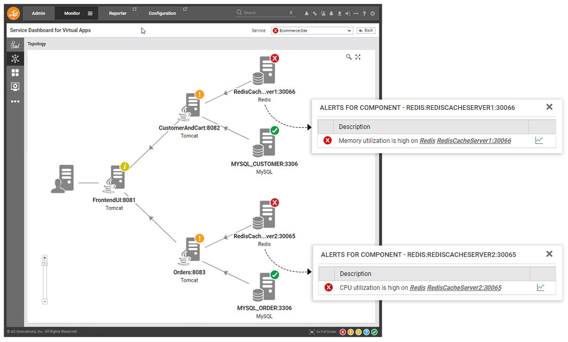Select the RedisCacheServer2:30065 node
Screen dimensions: 568x342
click(x=265, y=215)
